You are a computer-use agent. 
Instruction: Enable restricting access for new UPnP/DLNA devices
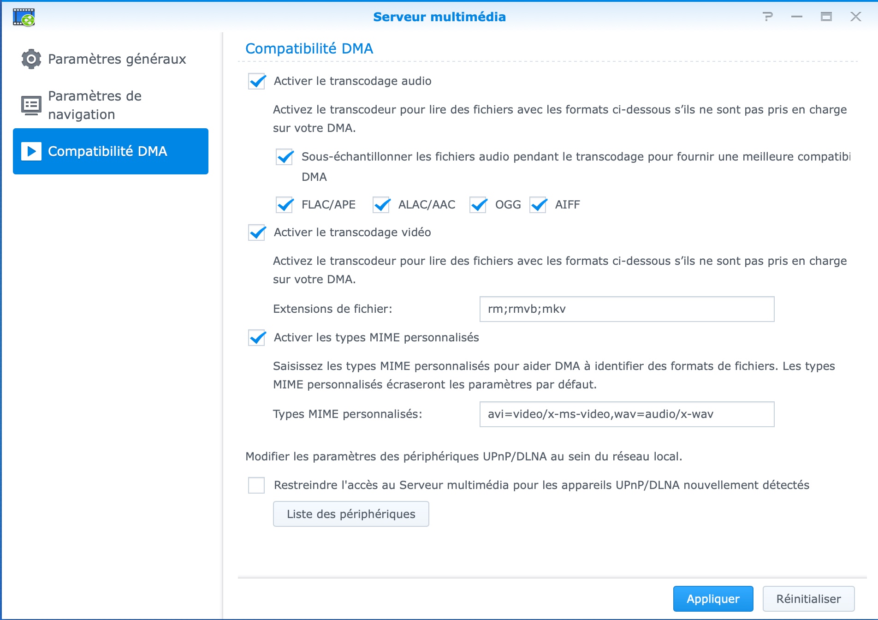256,485
